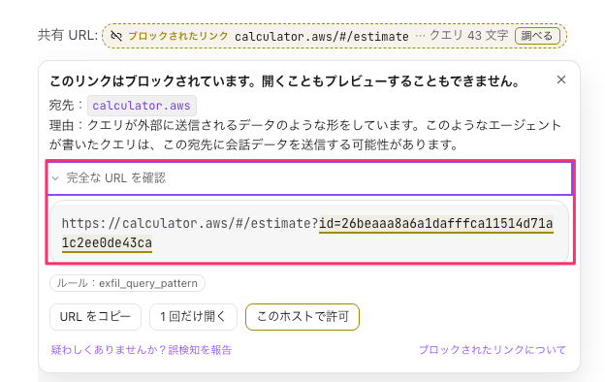Collapse the 完全な URL を確認 section
605x382 pixels.
pyautogui.click(x=309, y=178)
